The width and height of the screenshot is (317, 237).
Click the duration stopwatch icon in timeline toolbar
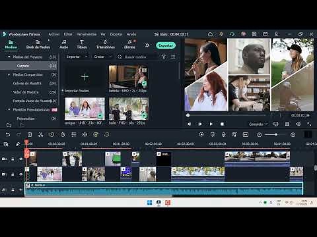tap(63, 134)
